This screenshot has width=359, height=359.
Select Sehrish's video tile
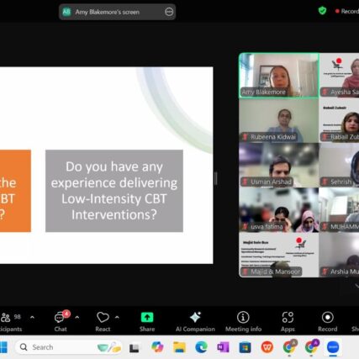pyautogui.click(x=340, y=166)
